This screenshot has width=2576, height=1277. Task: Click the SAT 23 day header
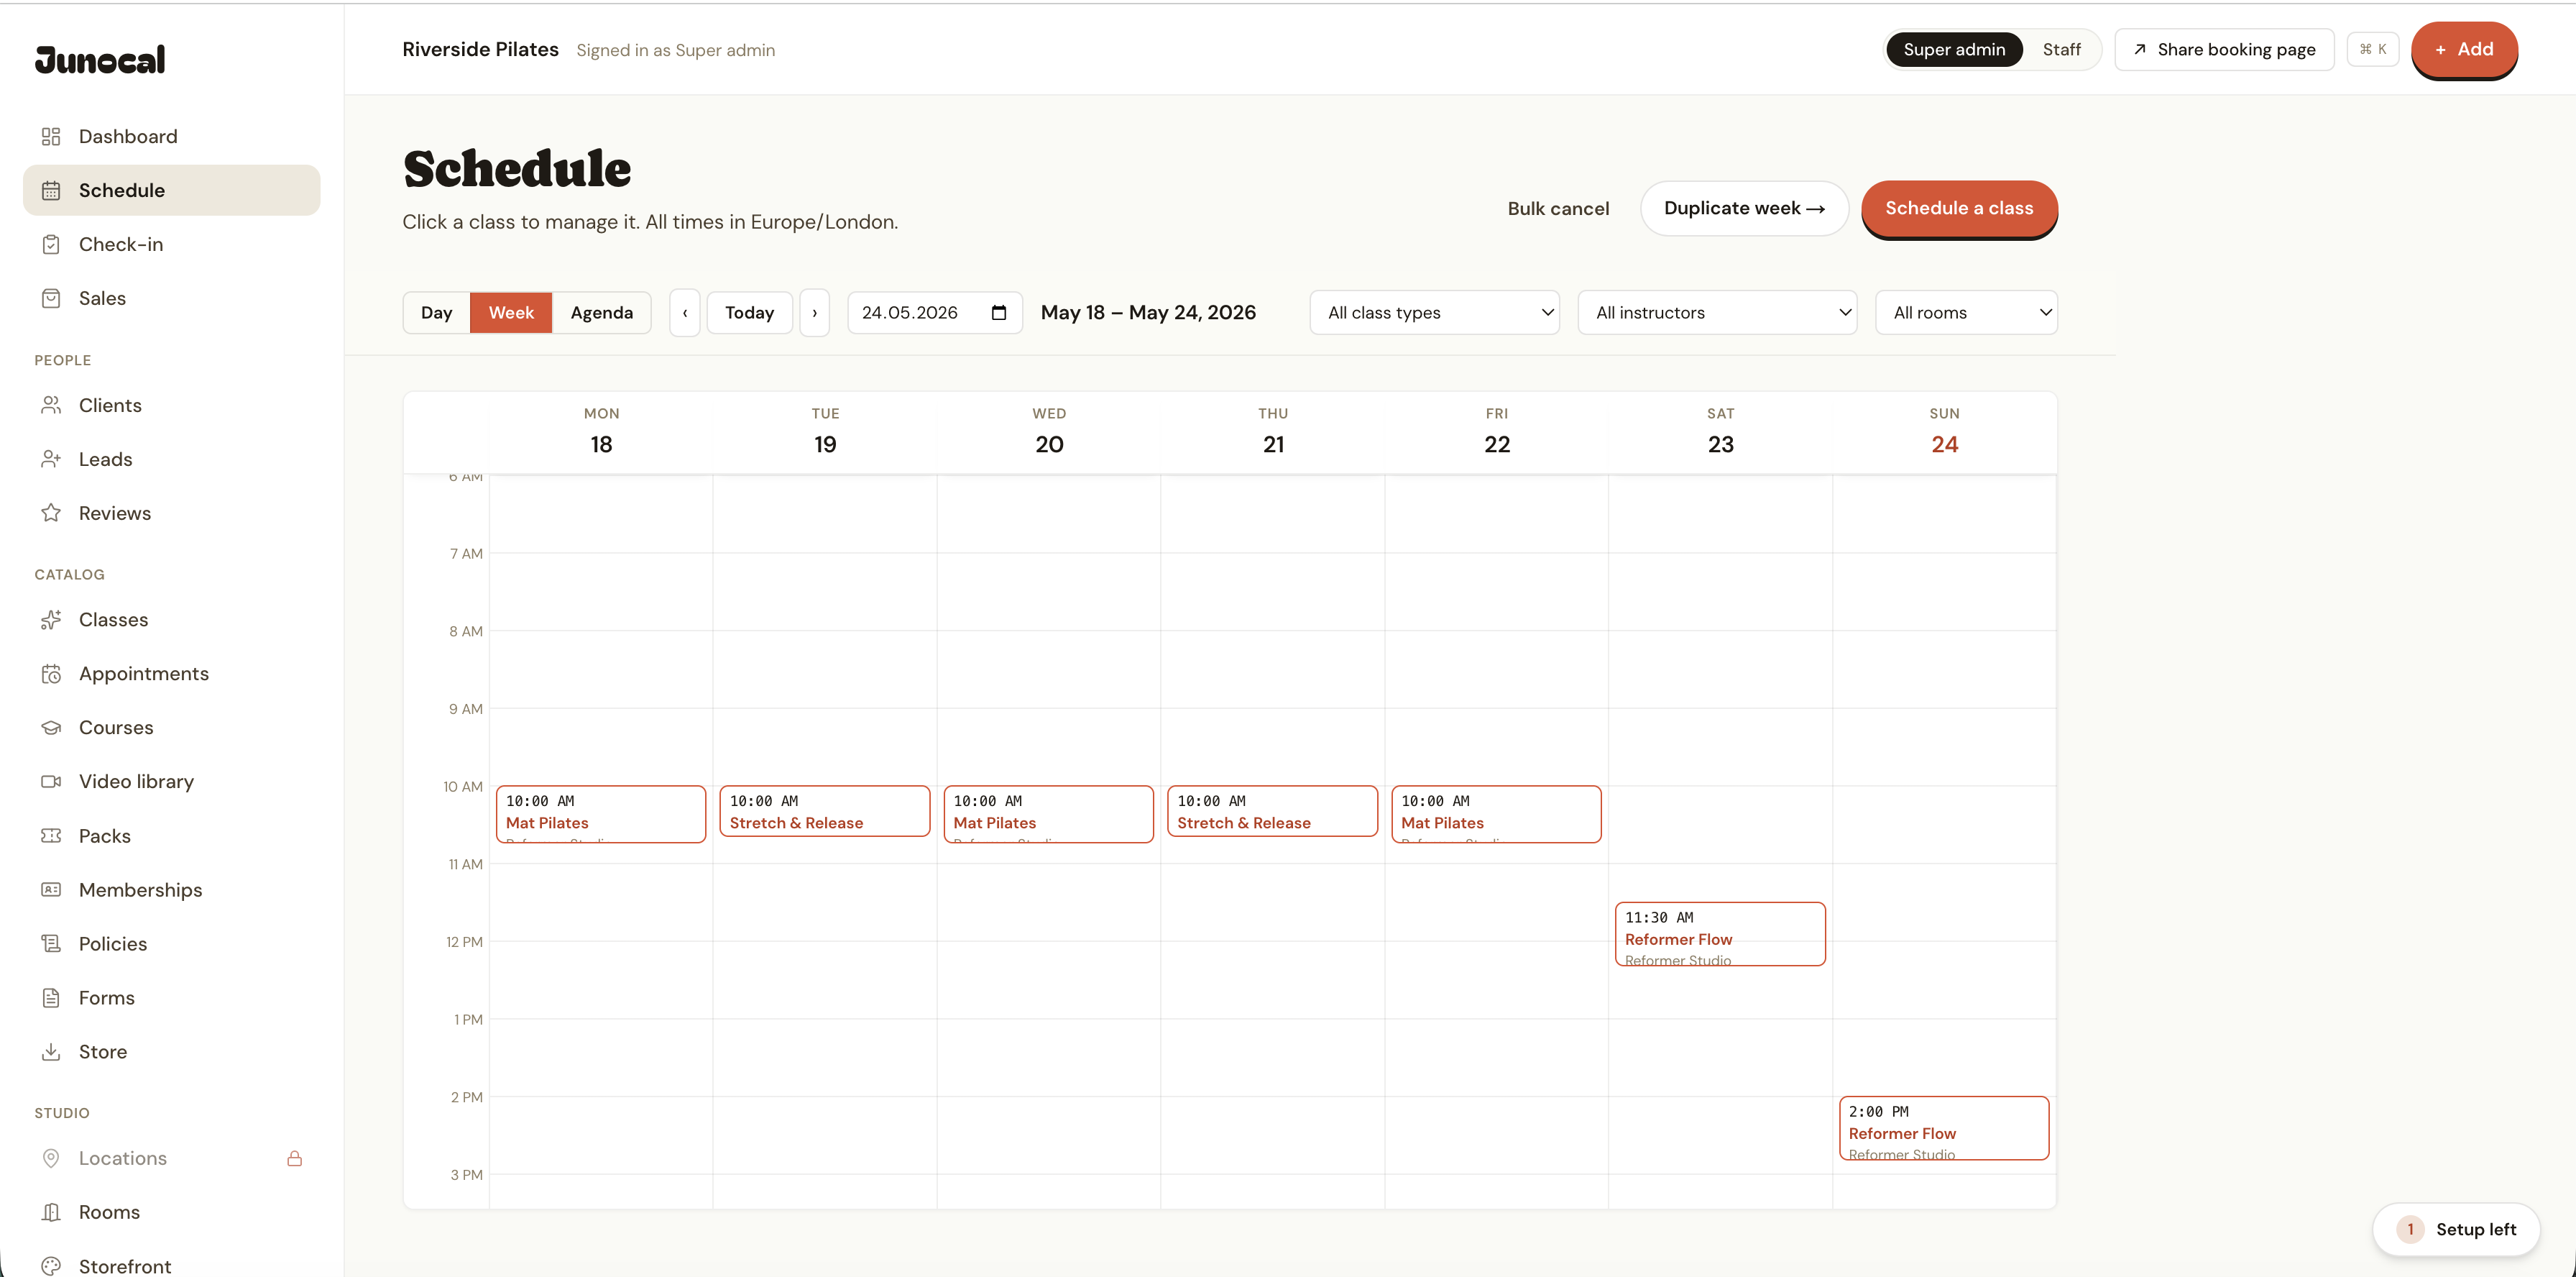click(x=1720, y=432)
